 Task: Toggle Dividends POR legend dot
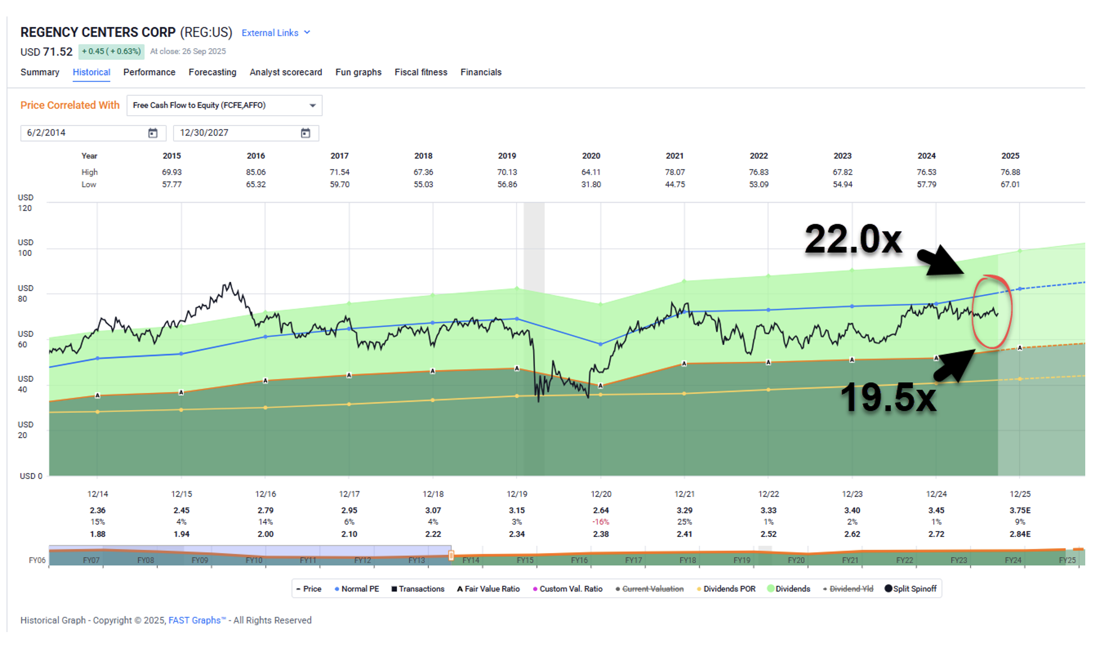(699, 589)
